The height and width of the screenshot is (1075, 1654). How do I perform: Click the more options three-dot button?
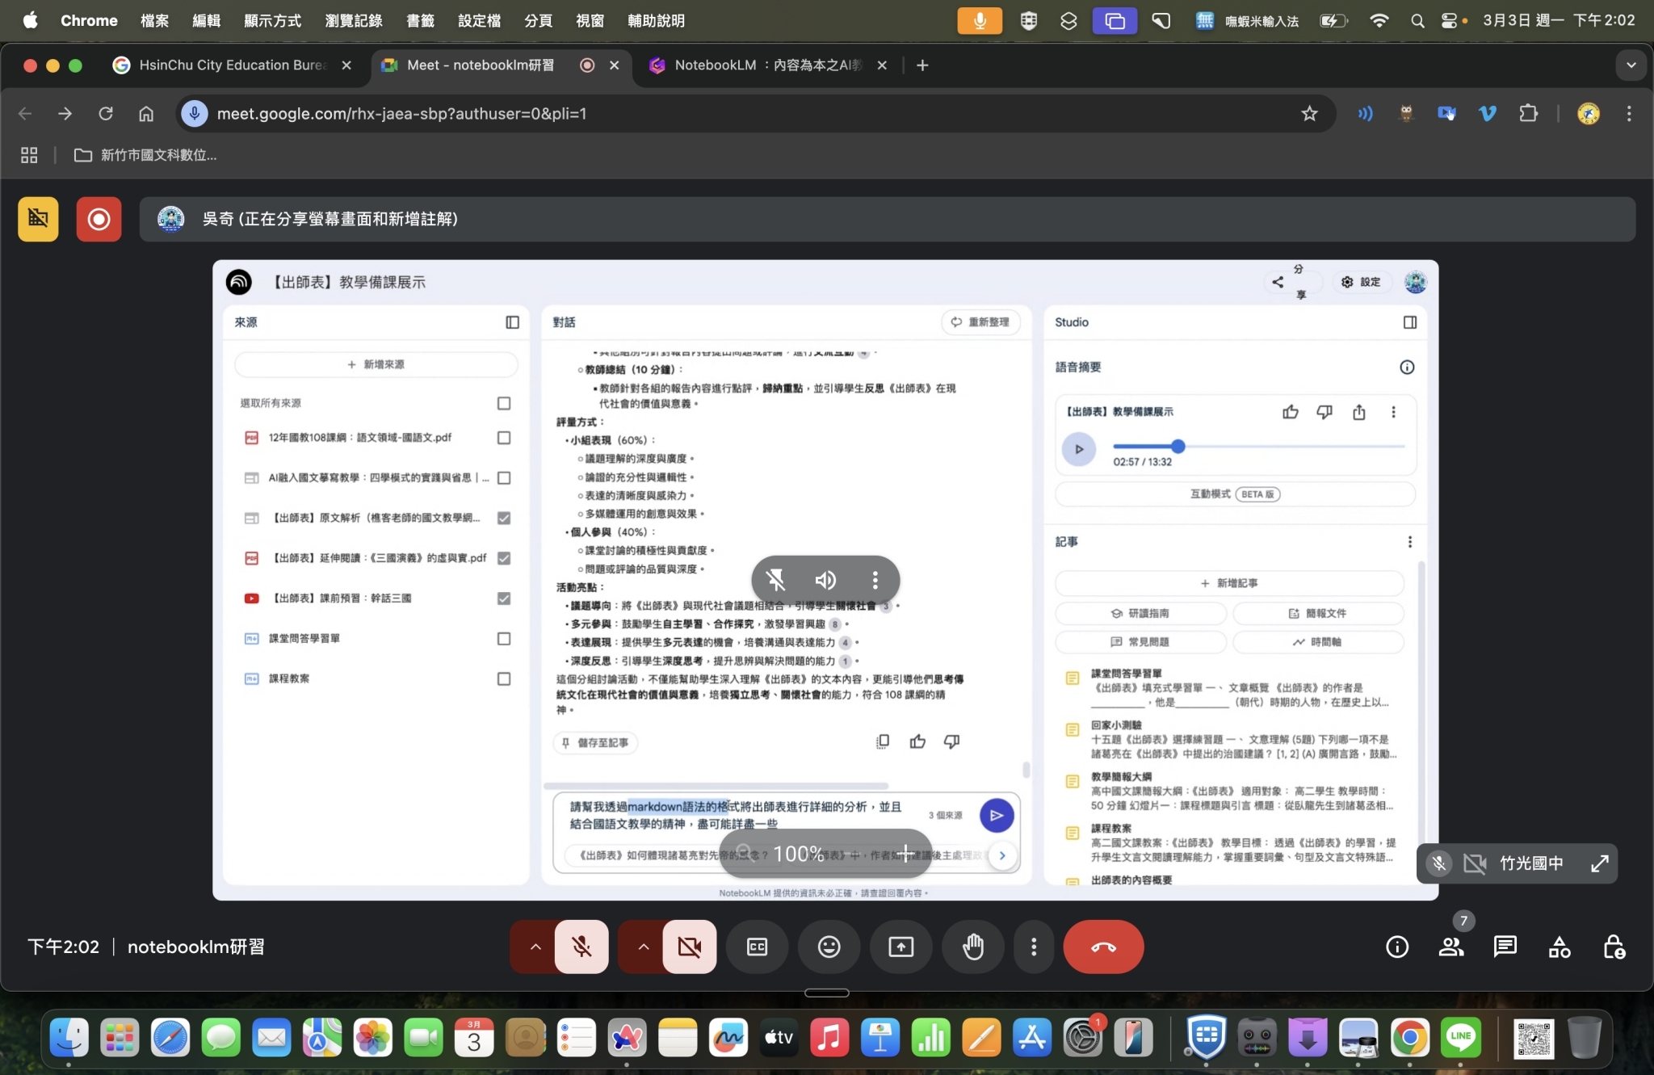coord(1033,947)
